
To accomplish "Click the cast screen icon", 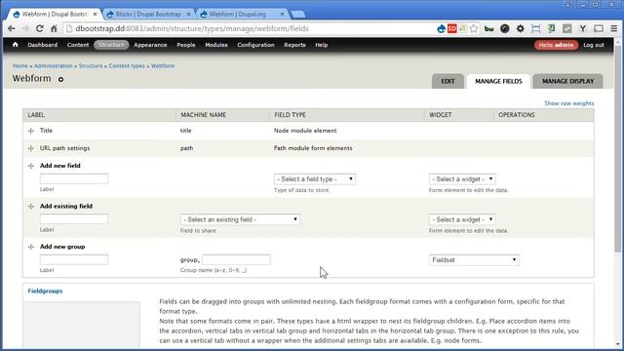I will coord(598,28).
